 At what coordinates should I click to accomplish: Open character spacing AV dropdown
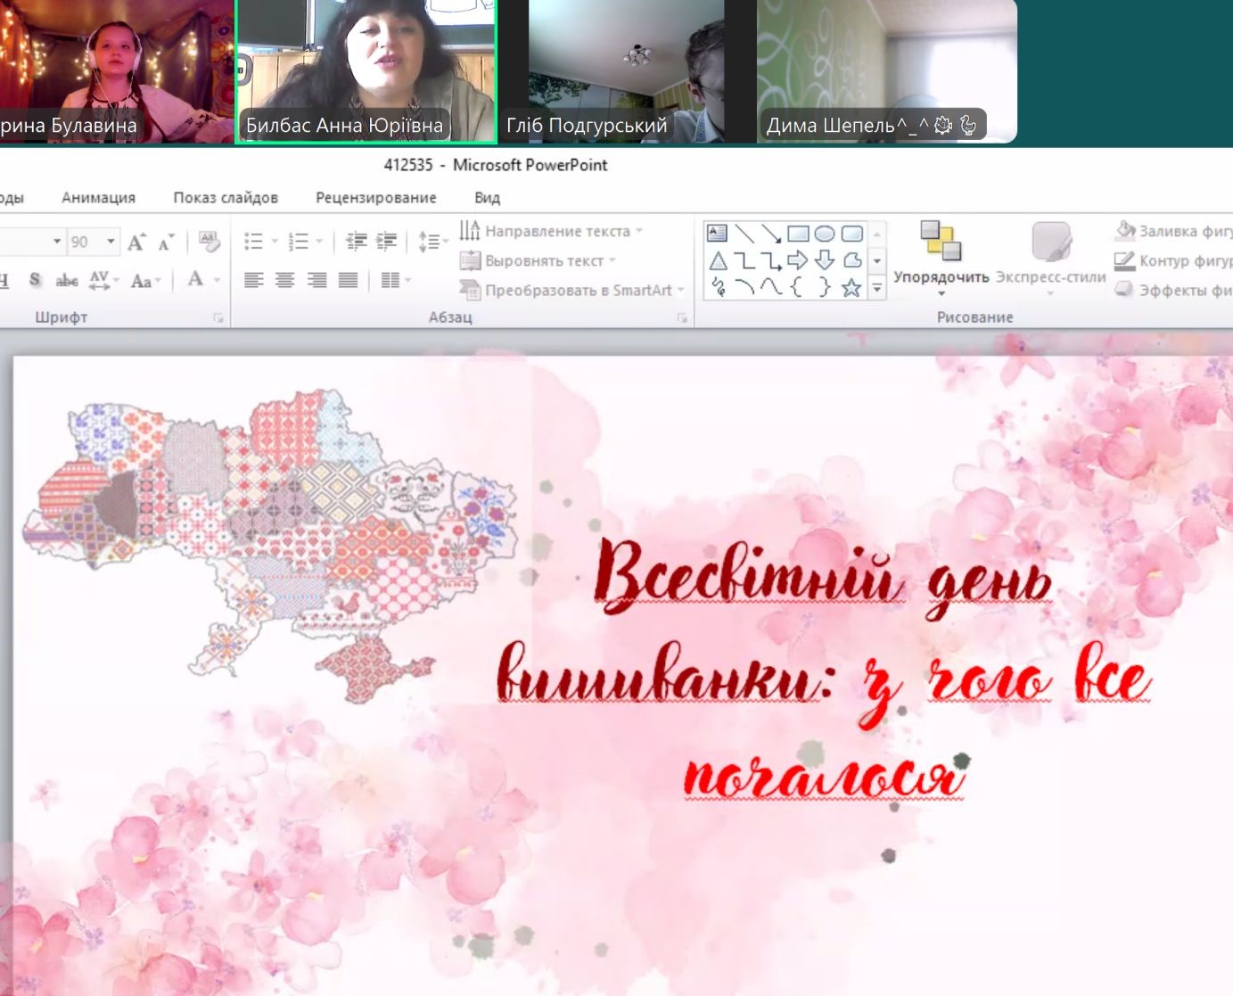click(x=103, y=280)
